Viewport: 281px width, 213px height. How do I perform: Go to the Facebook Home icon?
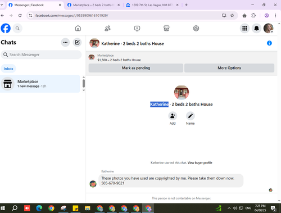[78, 28]
